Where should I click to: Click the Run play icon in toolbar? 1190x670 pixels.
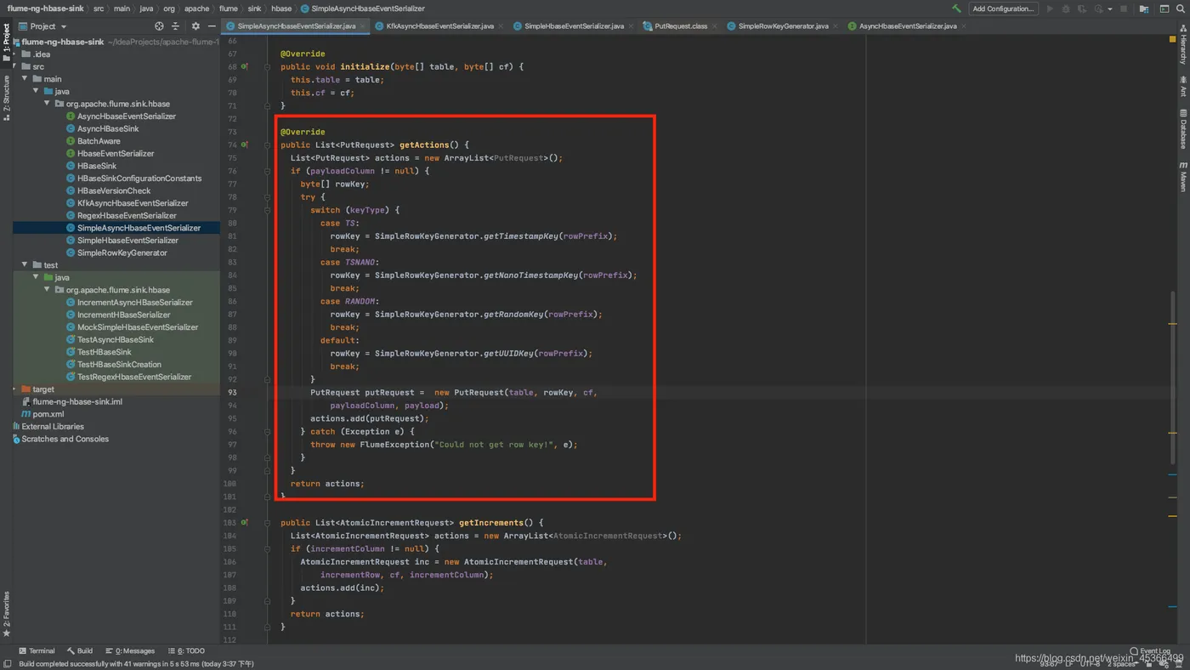point(1050,9)
